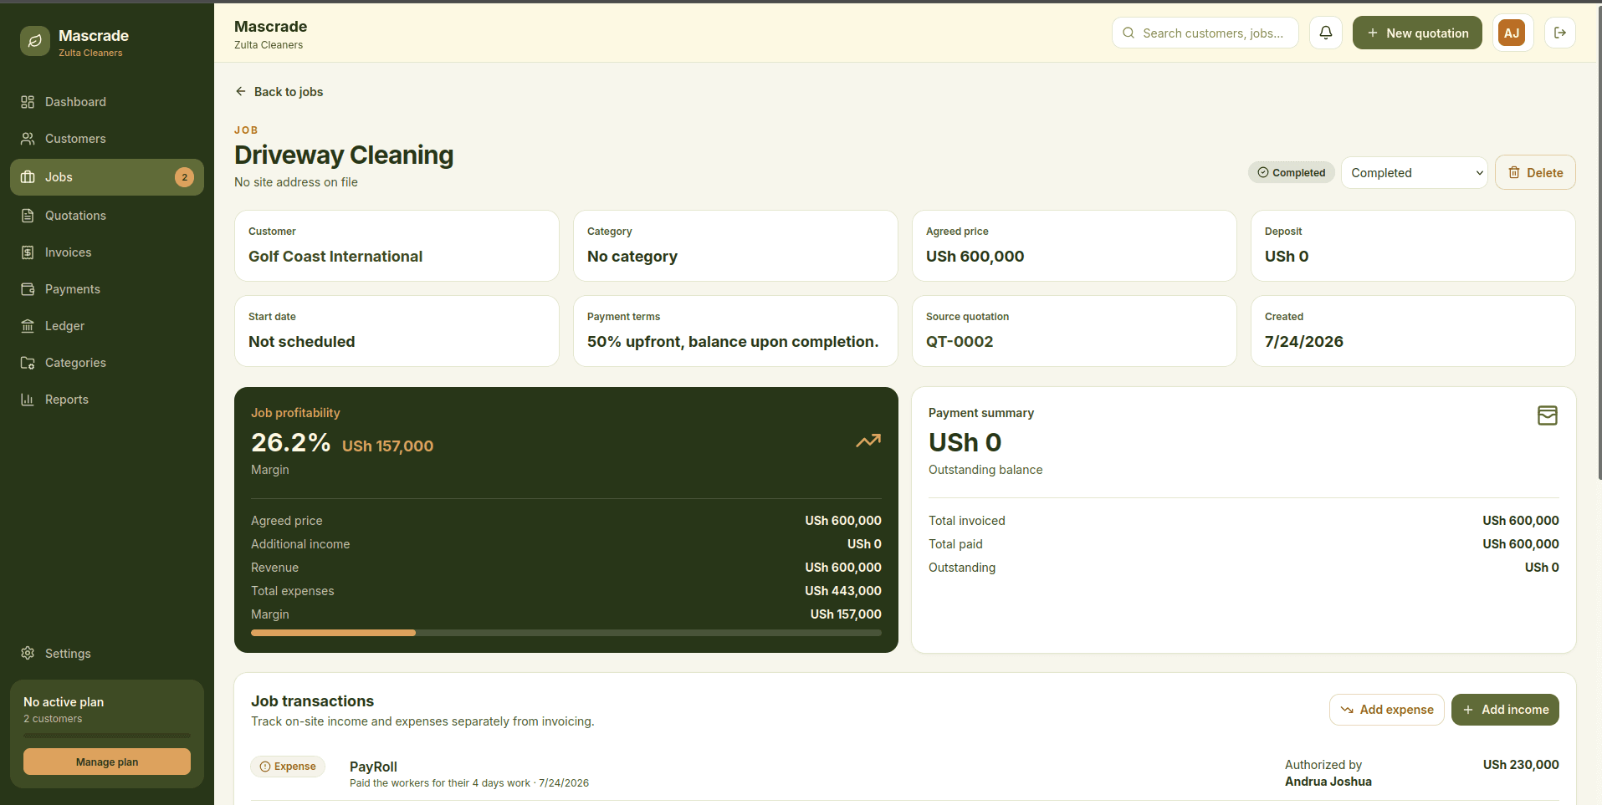Click the PayRoll transaction title
This screenshot has width=1602, height=805.
point(373,767)
